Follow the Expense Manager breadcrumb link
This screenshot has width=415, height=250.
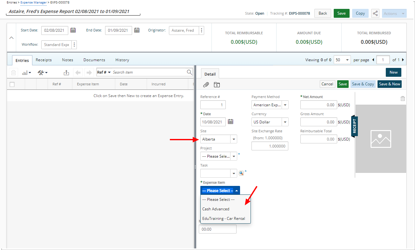click(x=33, y=3)
